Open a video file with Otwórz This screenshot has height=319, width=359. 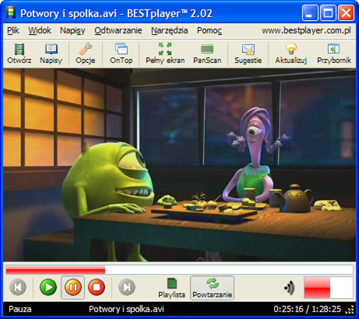click(x=19, y=54)
